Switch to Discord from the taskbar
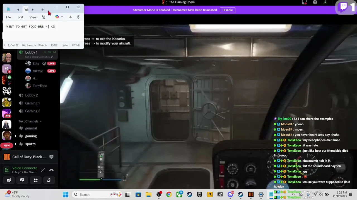 coord(230,194)
